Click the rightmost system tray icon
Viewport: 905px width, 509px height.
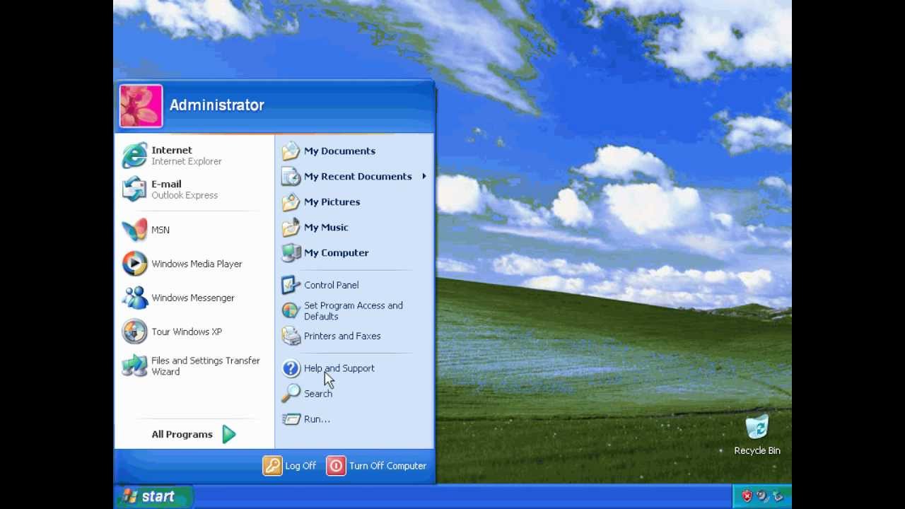click(778, 496)
